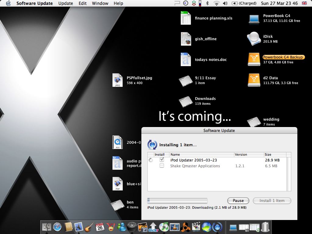Image resolution: width=312 pixels, height=234 pixels.
Task: Open the Window menu
Action: click(x=100, y=3)
